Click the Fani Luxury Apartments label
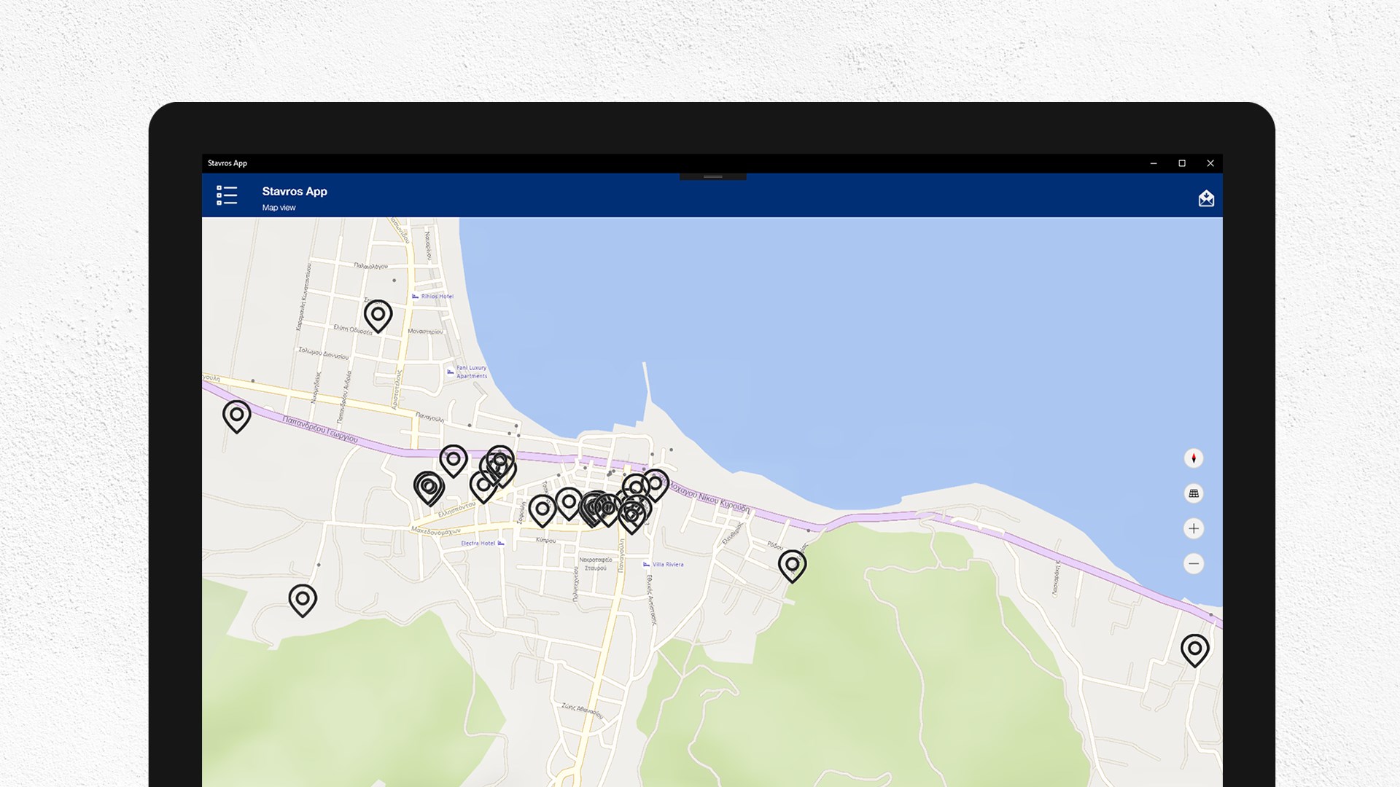This screenshot has width=1400, height=787. point(470,372)
